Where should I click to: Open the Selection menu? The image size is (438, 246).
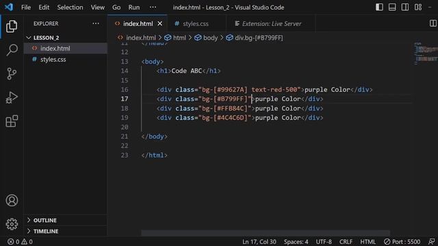pyautogui.click(x=70, y=8)
